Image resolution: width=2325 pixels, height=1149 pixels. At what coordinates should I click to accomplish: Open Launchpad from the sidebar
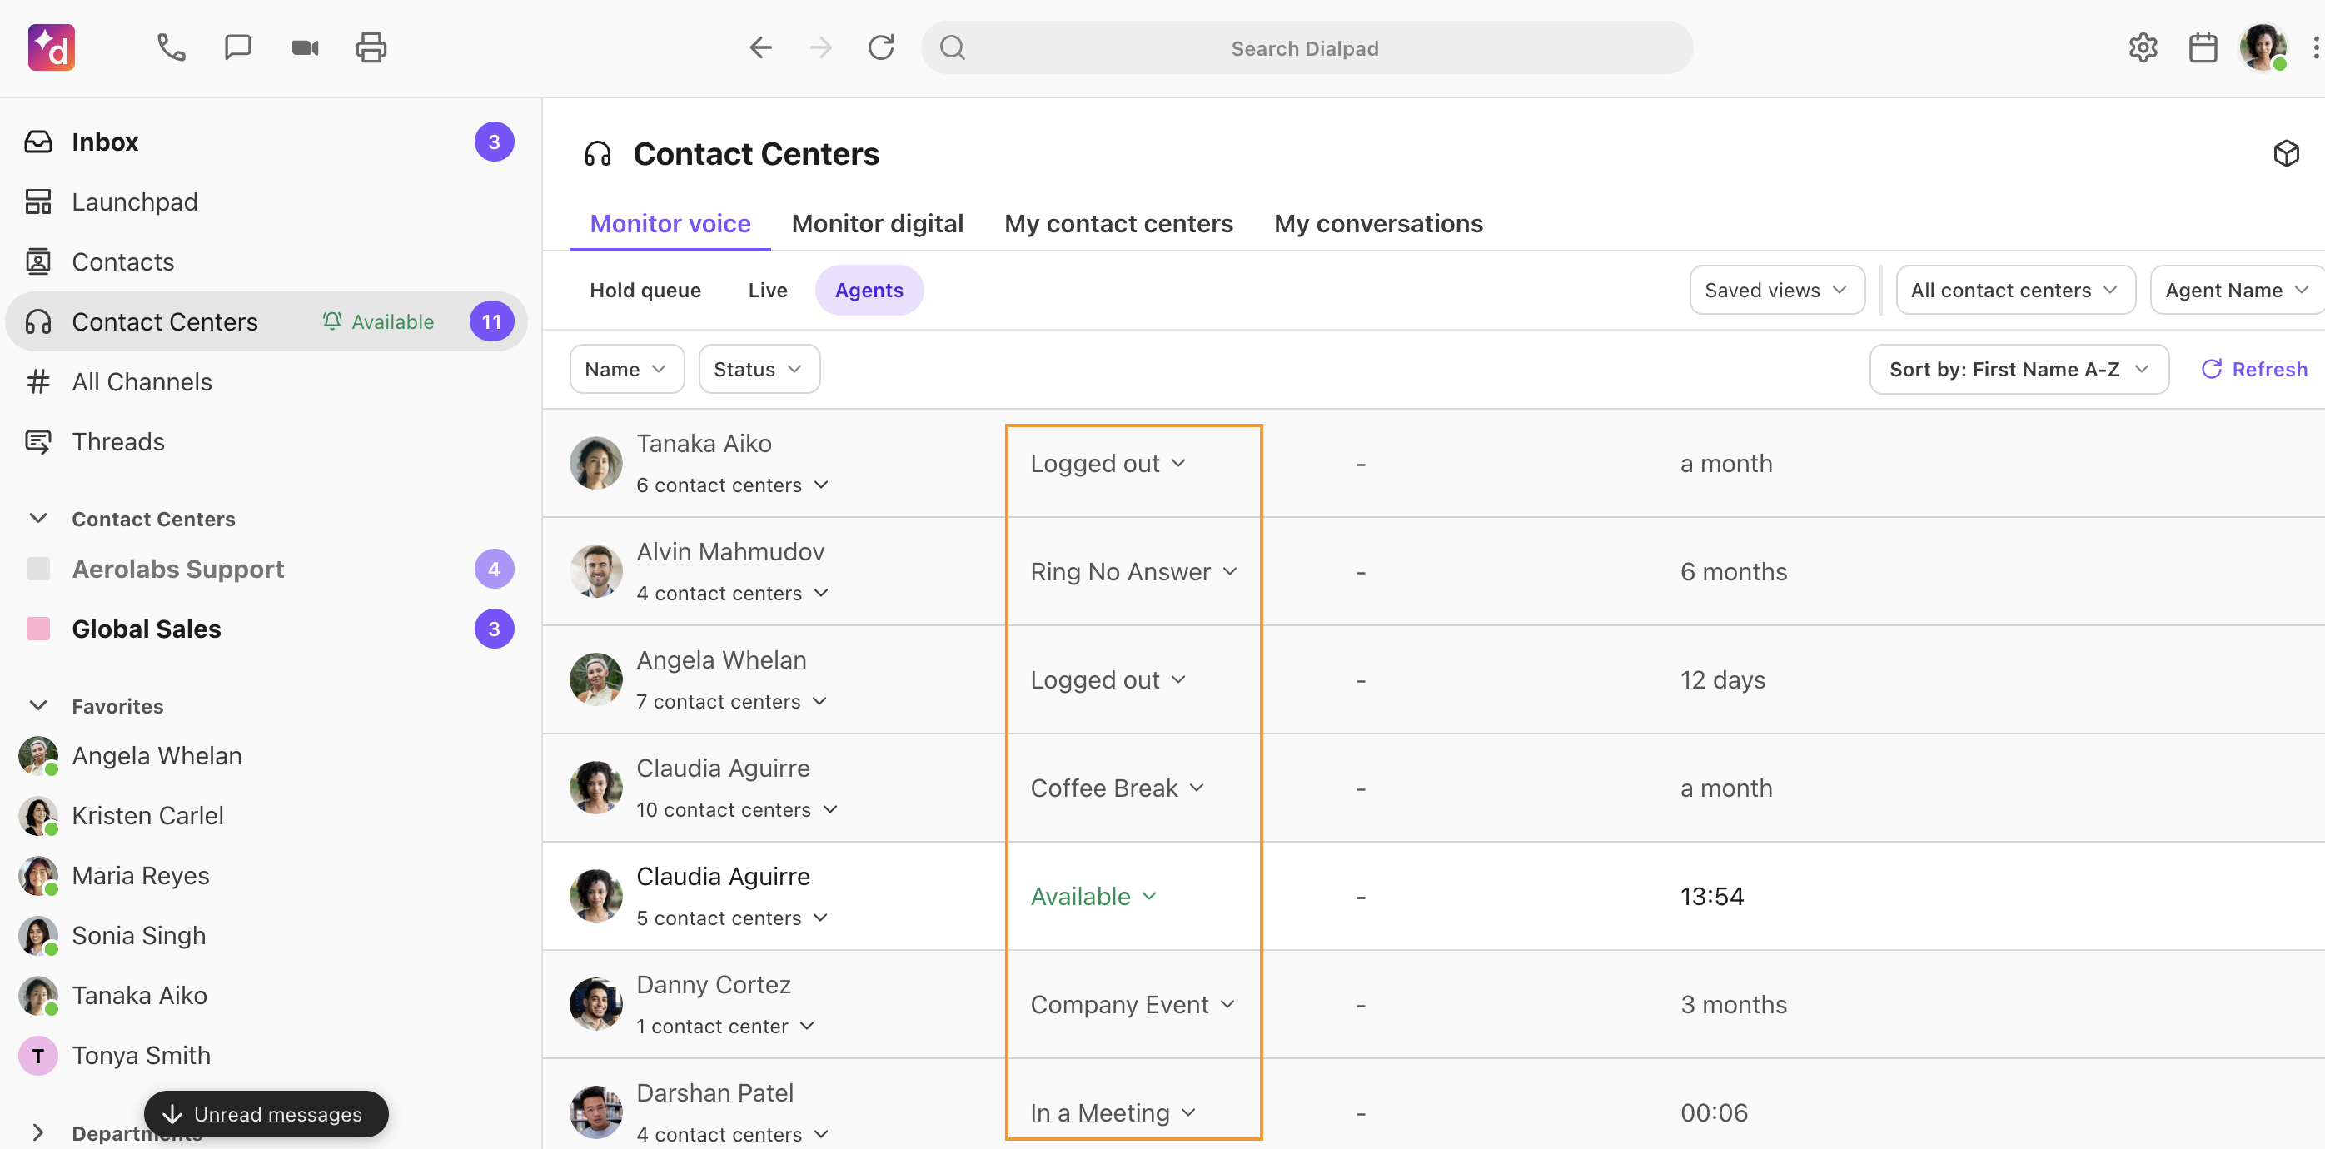[267, 201]
